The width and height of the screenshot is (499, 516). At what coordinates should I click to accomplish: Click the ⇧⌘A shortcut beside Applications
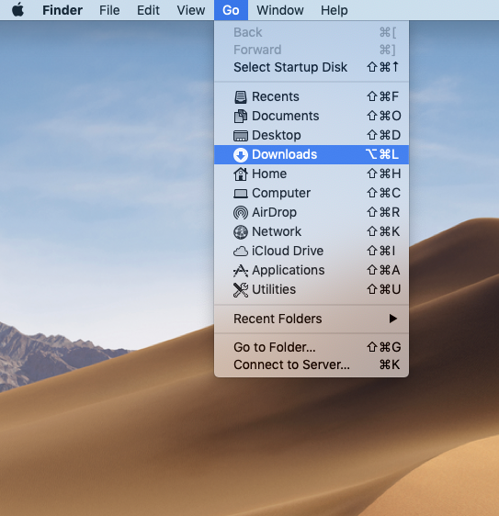[x=383, y=270]
